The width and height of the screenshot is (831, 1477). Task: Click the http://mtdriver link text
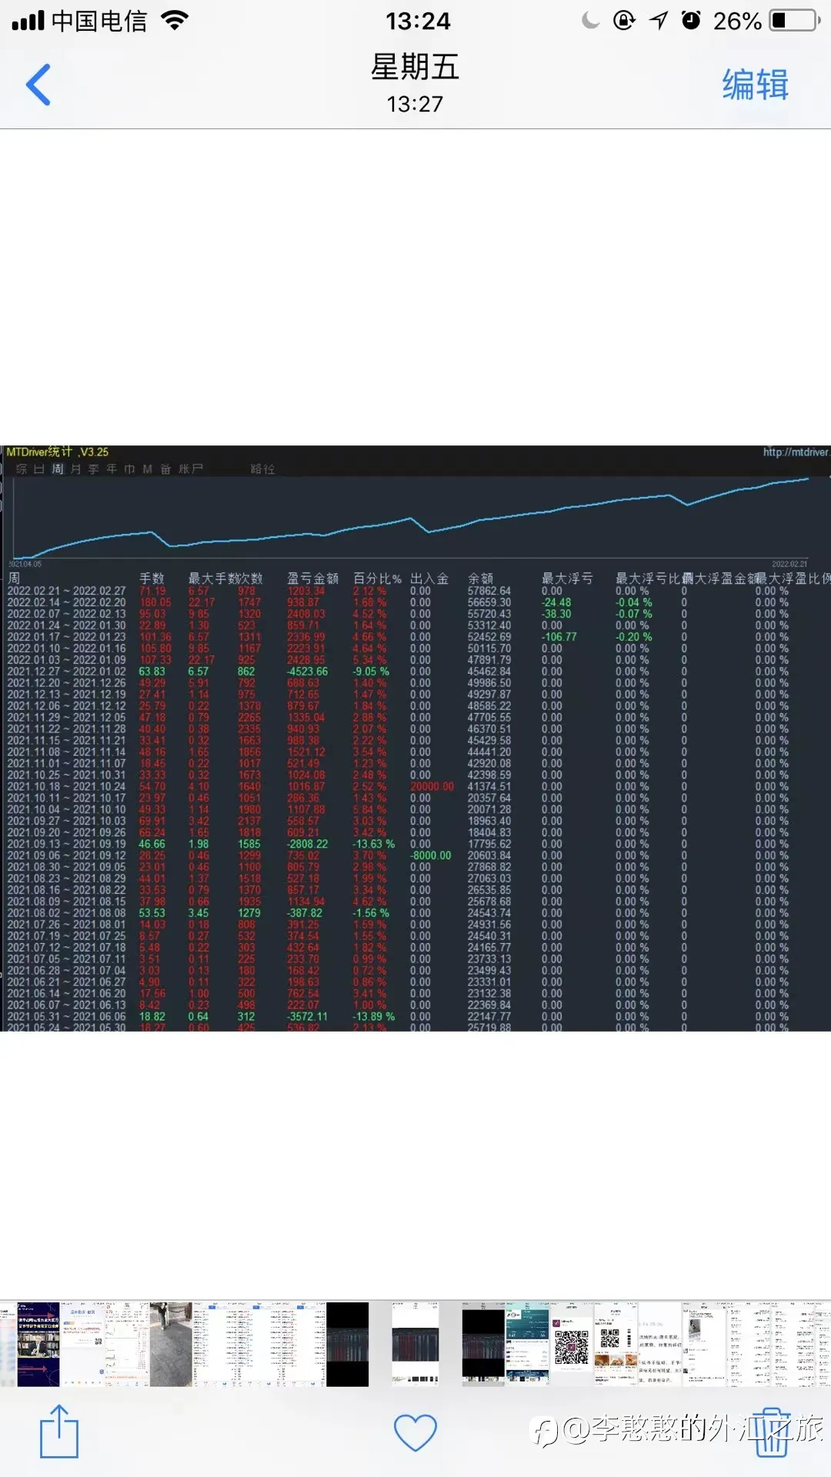(x=796, y=452)
